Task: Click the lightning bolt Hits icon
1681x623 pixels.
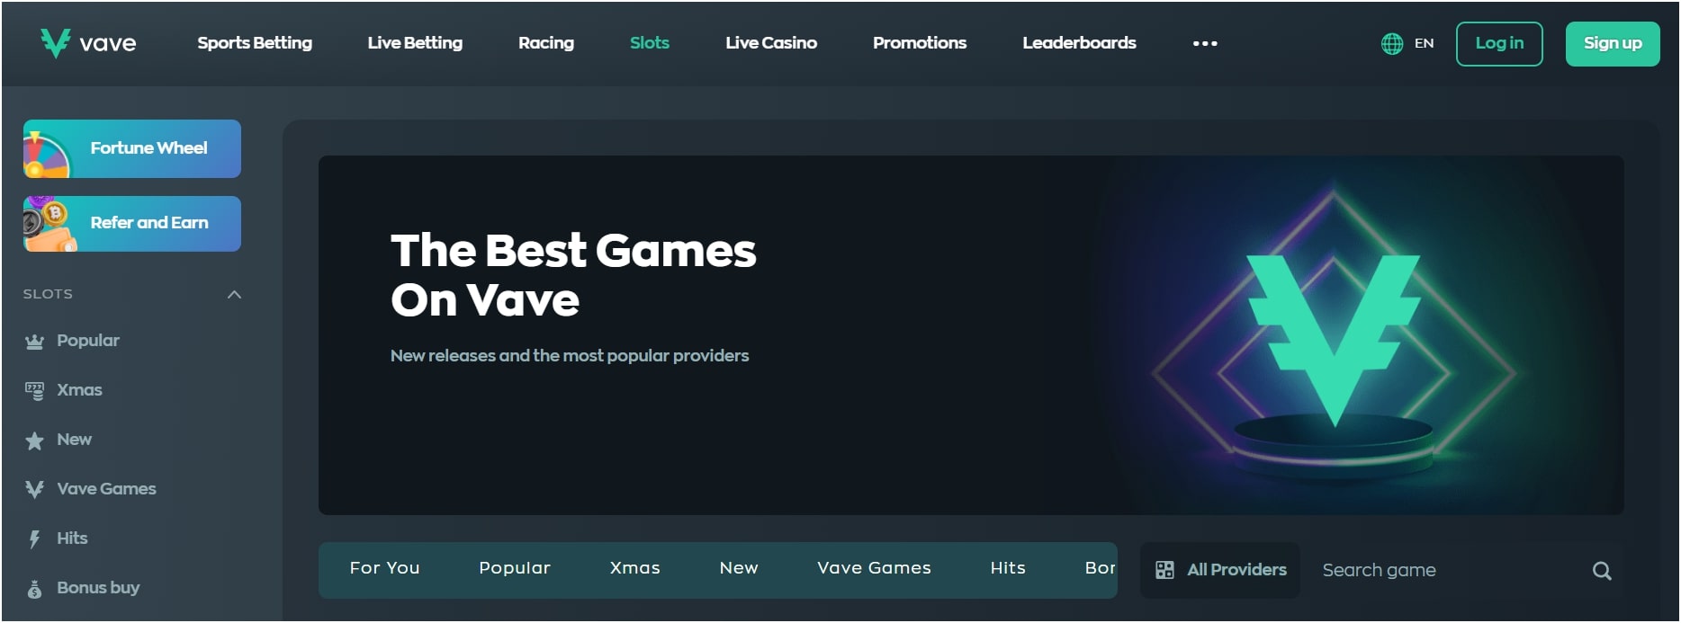Action: (x=34, y=538)
